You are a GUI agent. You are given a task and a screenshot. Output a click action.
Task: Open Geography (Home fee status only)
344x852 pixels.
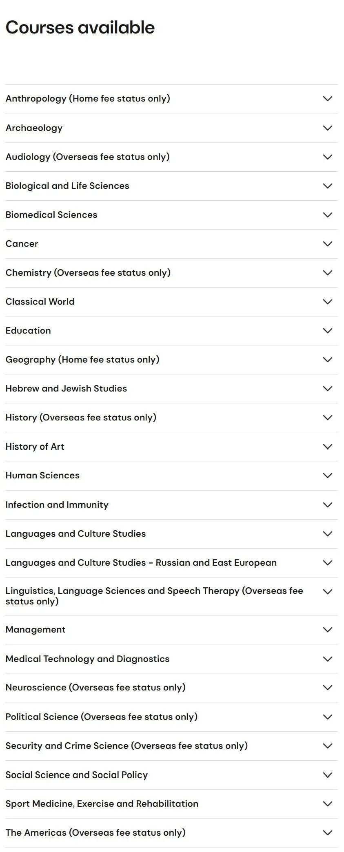[x=171, y=360]
